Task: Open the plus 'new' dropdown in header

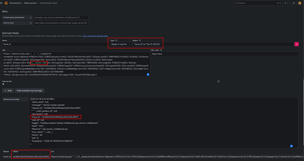Action: tap(286, 3)
